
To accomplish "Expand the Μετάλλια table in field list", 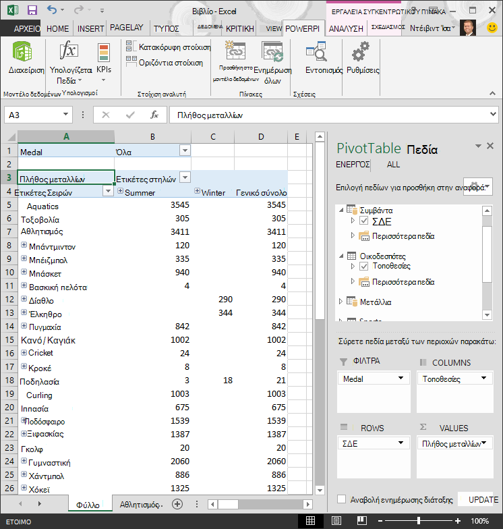I will (341, 301).
